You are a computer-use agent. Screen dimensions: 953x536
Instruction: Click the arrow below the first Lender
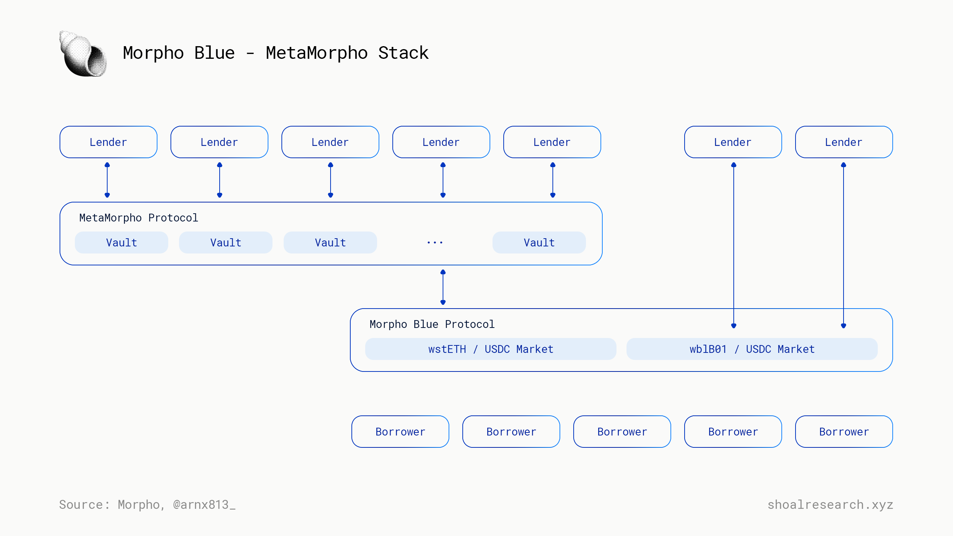(x=107, y=180)
